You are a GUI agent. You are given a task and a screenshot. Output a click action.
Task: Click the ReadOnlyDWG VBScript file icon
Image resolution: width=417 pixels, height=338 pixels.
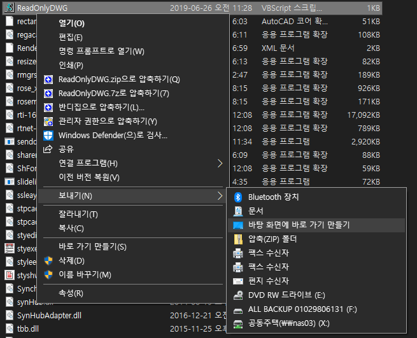tap(10, 8)
